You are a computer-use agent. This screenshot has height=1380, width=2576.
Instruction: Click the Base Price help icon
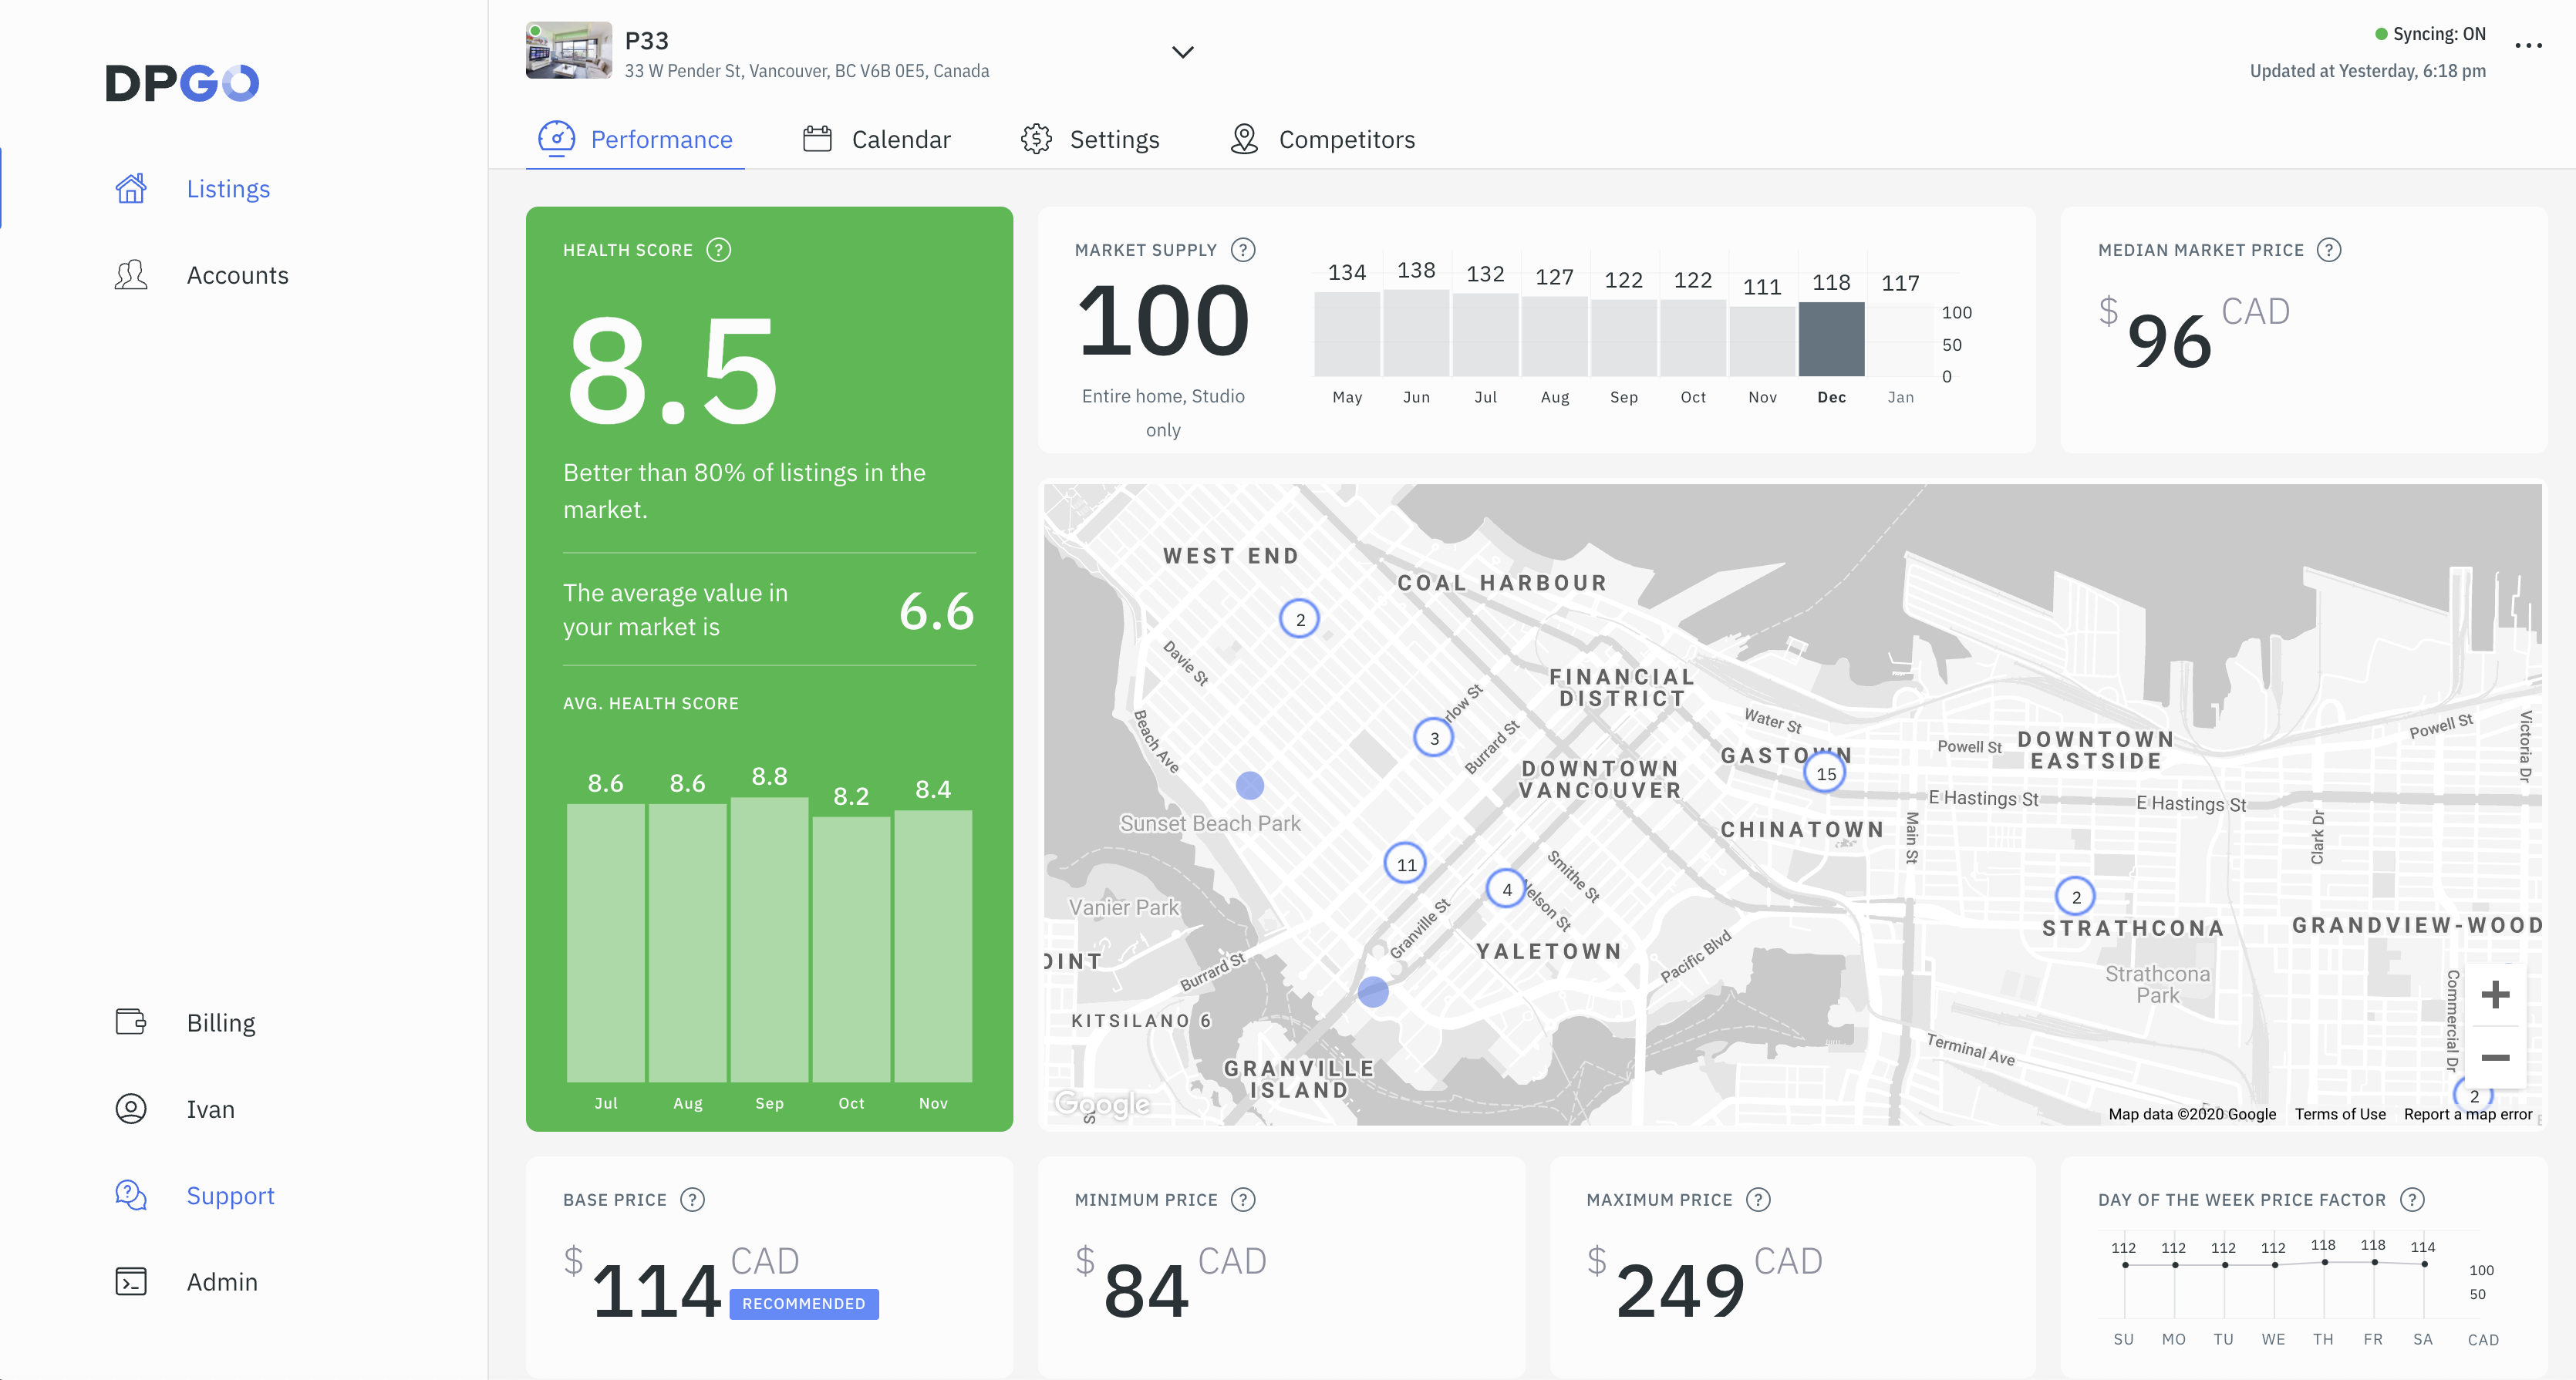(x=692, y=1199)
